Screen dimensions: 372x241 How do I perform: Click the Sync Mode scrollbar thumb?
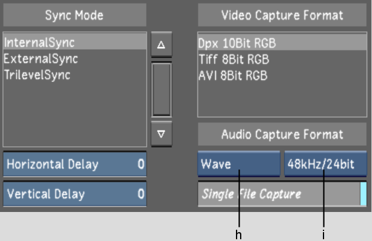[x=161, y=89]
